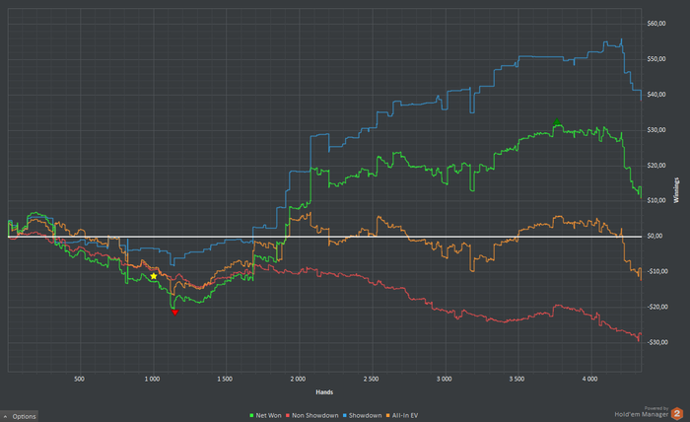The image size is (690, 422).
Task: Click the red down-triangle lowest point marker
Action: 174,313
